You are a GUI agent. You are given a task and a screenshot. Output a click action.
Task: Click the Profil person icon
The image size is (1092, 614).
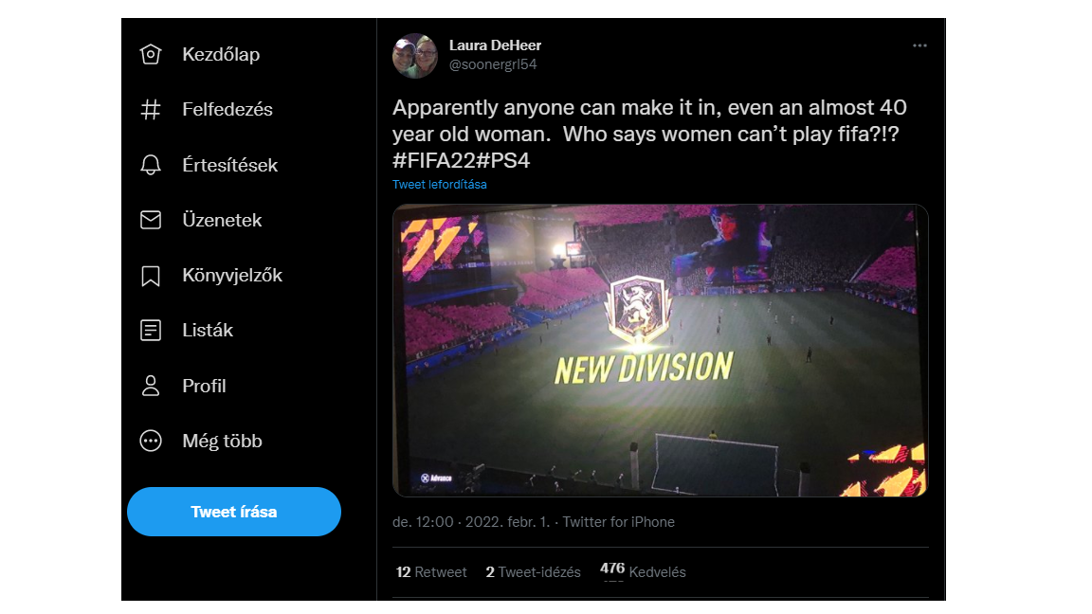click(150, 386)
